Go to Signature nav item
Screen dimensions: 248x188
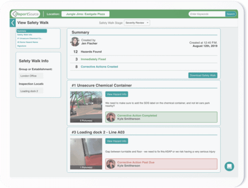[22, 46]
